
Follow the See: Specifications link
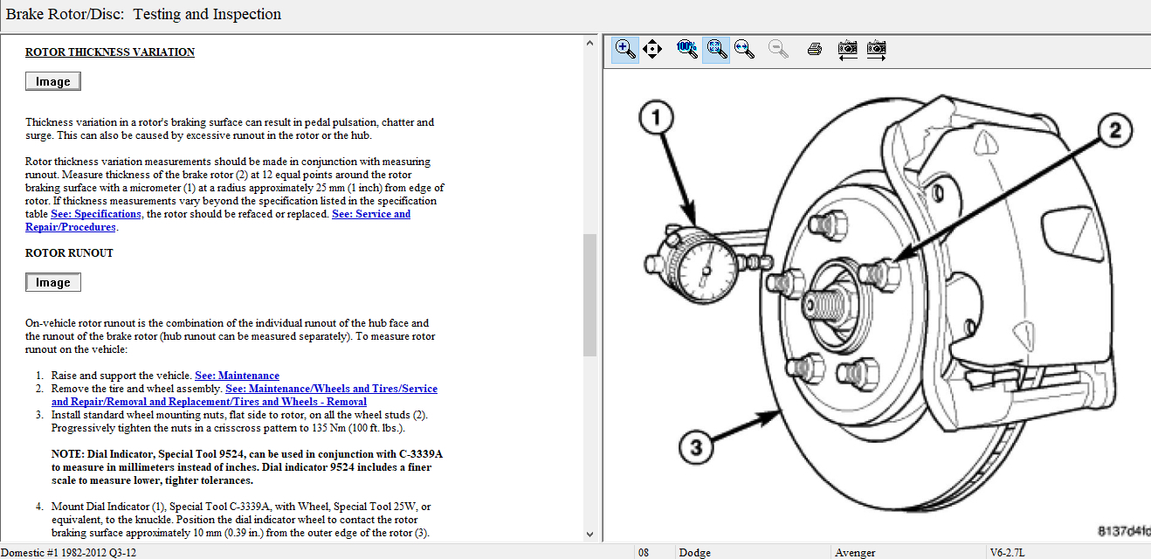96,214
